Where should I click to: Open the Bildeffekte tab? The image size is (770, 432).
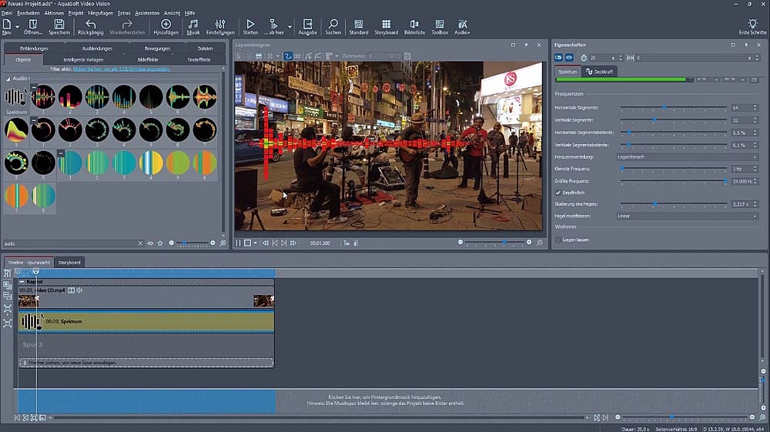coord(149,59)
